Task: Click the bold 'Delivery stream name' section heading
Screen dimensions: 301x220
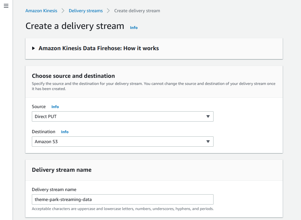Action: click(x=62, y=170)
